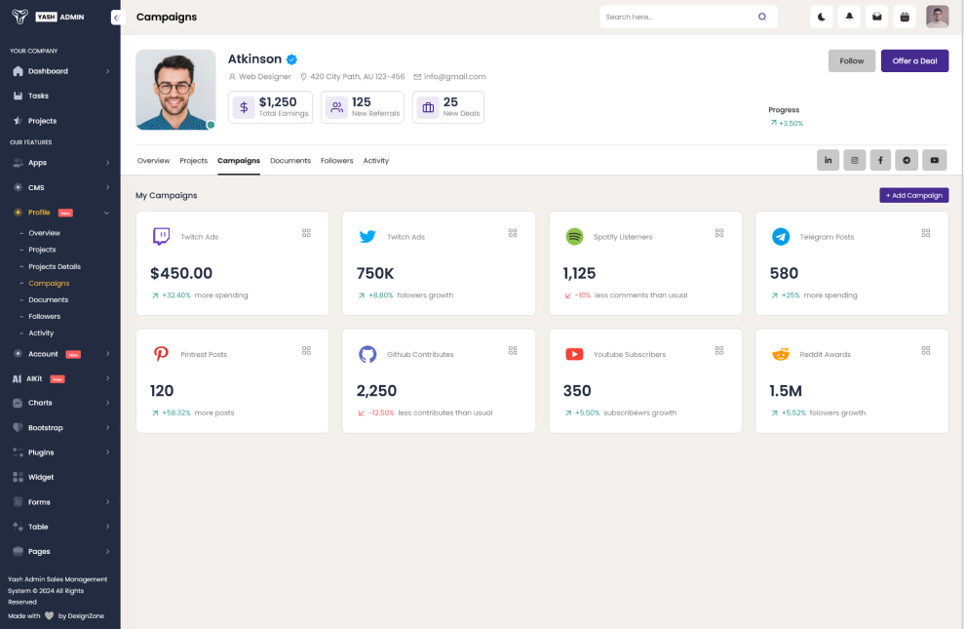Screen dimensions: 964x629
Task: Click the Follow button
Action: [x=852, y=60]
